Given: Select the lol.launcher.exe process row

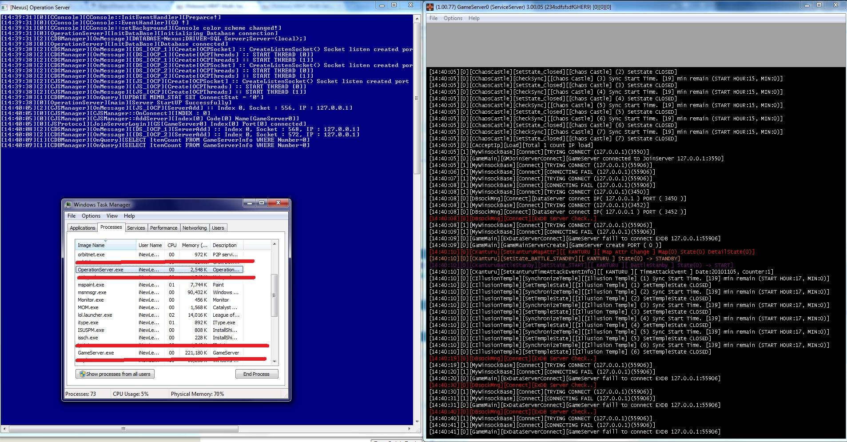Looking at the screenshot, I should click(159, 315).
